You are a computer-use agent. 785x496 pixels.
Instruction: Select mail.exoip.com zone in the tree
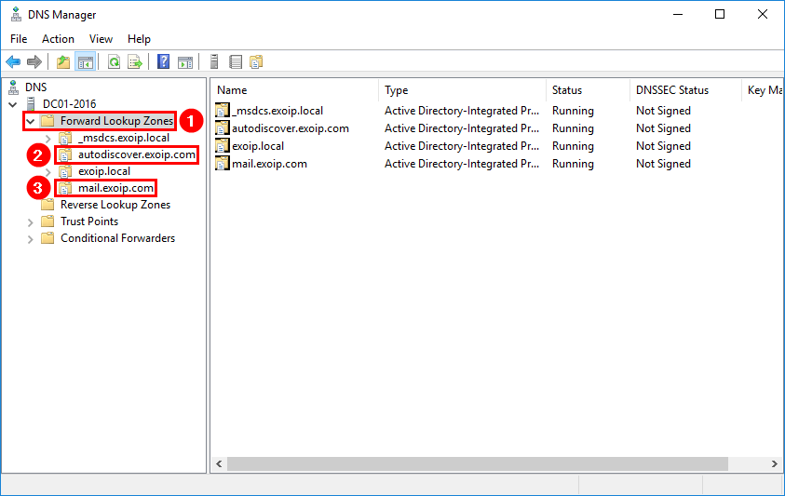(115, 188)
